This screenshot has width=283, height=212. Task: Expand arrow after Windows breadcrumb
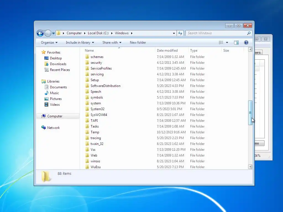click(x=132, y=33)
